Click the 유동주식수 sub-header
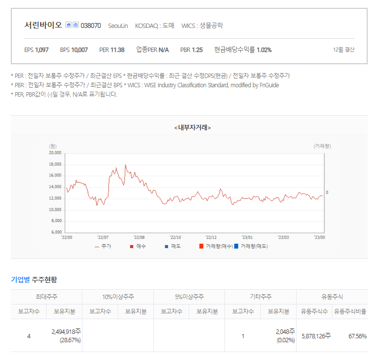This screenshot has width=375, height=353. (314, 311)
